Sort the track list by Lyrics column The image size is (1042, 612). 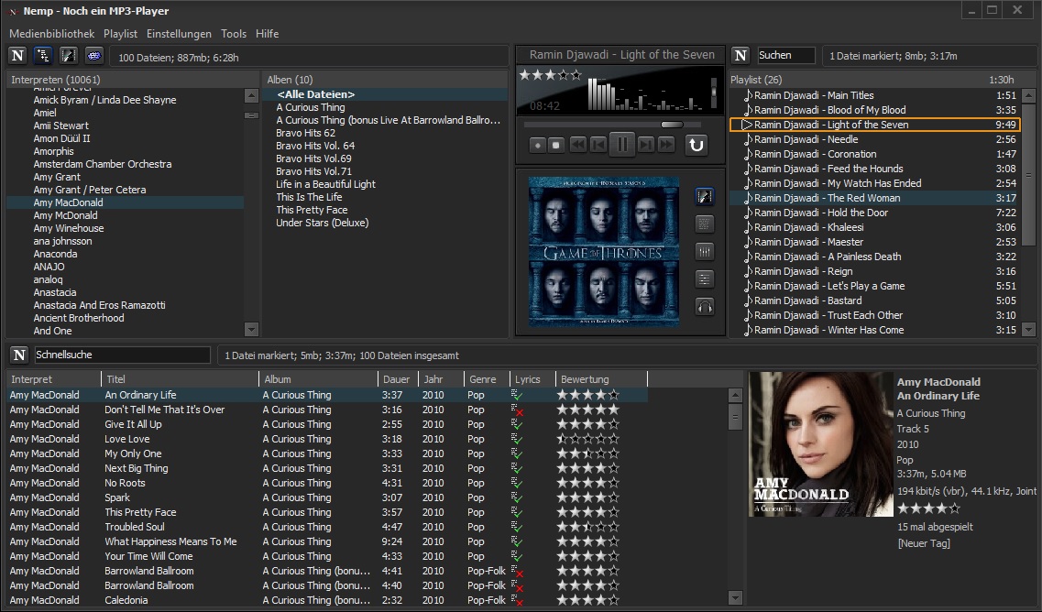coord(532,379)
